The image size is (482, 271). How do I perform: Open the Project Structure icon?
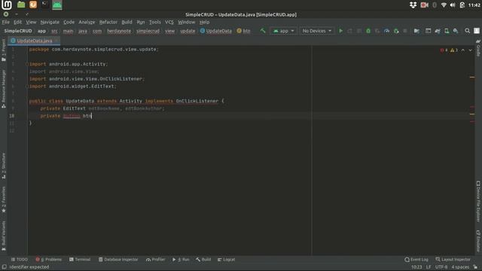pos(416,31)
